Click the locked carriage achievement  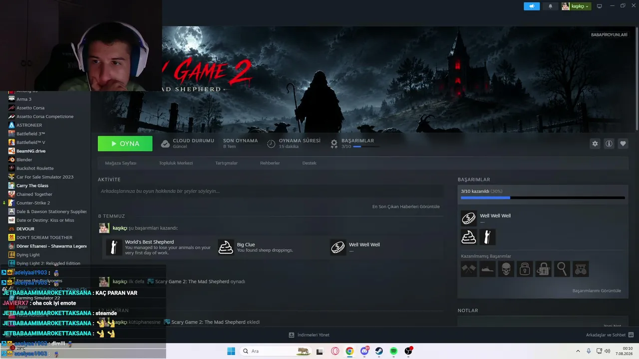[581, 269]
